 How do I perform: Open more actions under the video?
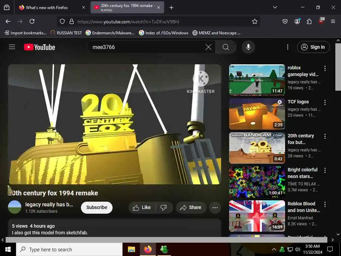tap(215, 207)
